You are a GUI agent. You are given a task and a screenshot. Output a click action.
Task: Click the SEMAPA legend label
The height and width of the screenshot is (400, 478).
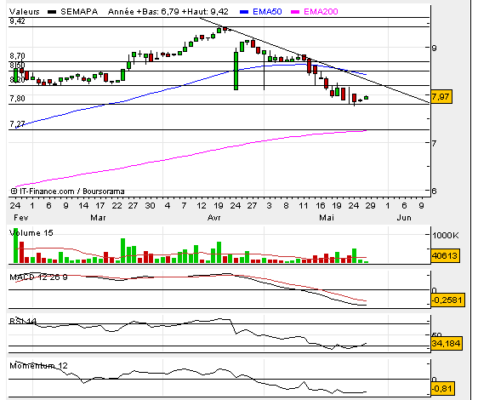coord(79,12)
